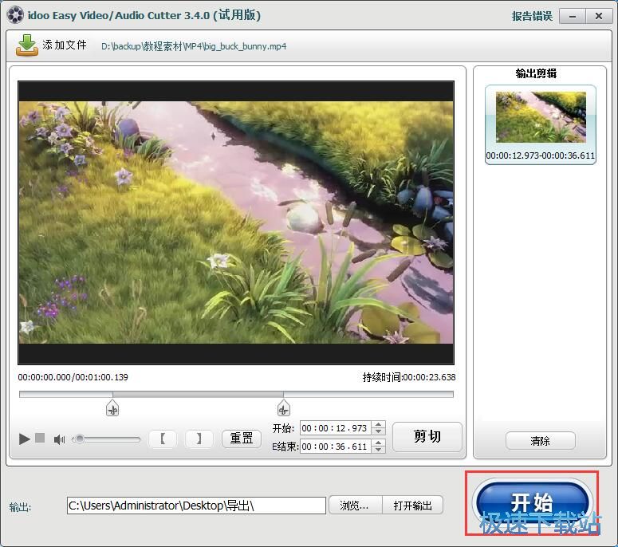618x547 pixels.
Task: Click the position text 00:00:00.000/00:01:00.139
Action: pyautogui.click(x=73, y=377)
